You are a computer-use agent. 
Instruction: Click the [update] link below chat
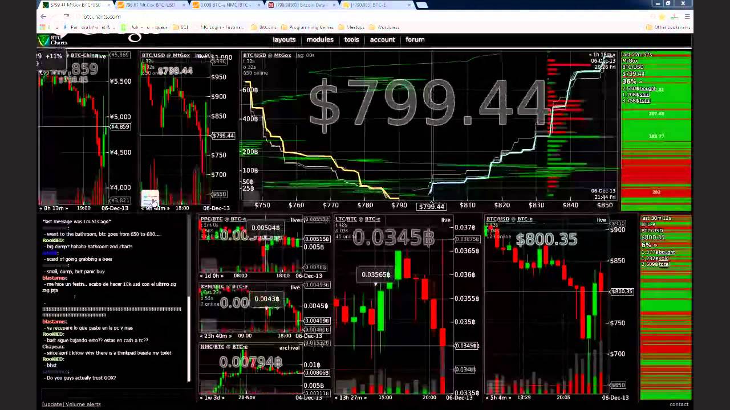click(x=52, y=404)
